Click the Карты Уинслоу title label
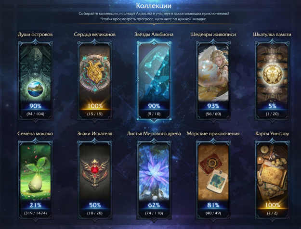Screen dimensions: 301x229 pyautogui.click(x=272, y=134)
